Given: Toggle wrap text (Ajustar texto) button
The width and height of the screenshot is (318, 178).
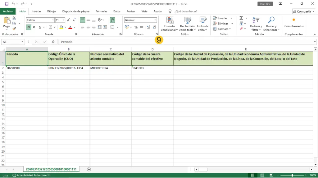Looking at the screenshot, I should tap(112, 20).
